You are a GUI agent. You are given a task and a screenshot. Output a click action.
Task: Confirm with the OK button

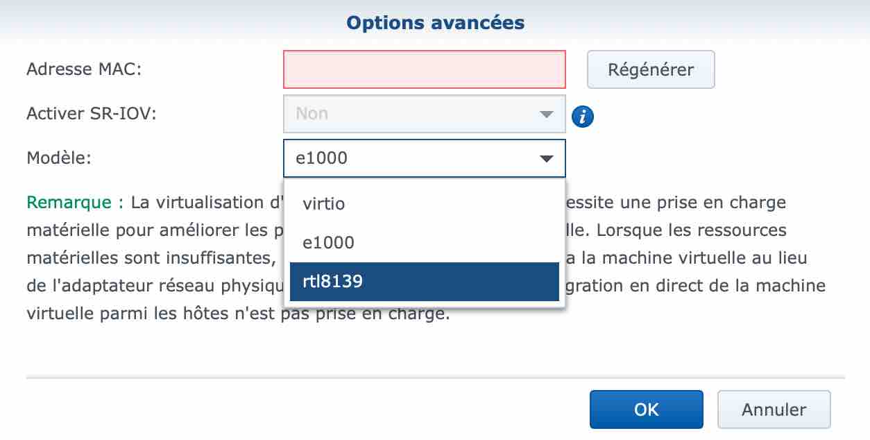647,409
